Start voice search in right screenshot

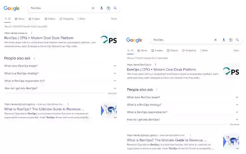click(x=224, y=40)
